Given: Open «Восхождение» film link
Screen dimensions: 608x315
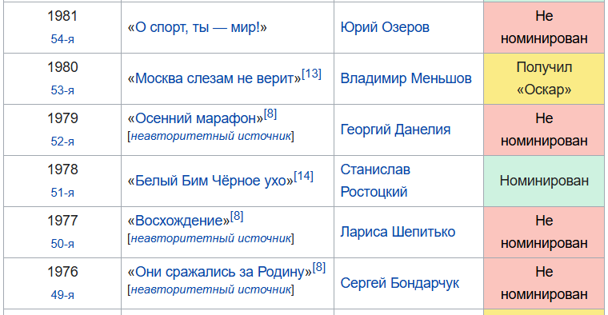Looking at the screenshot, I should tap(178, 221).
